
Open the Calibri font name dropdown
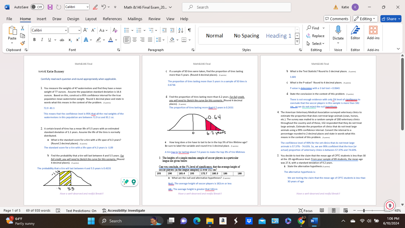66,30
